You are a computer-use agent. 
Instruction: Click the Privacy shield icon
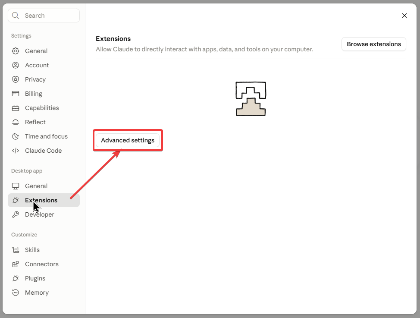16,79
